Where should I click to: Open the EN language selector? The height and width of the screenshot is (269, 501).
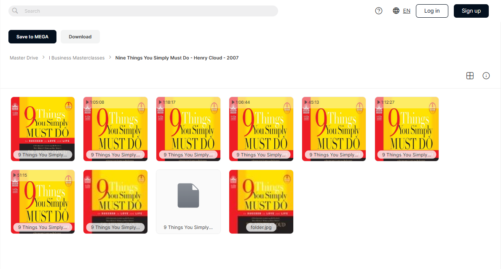(407, 11)
